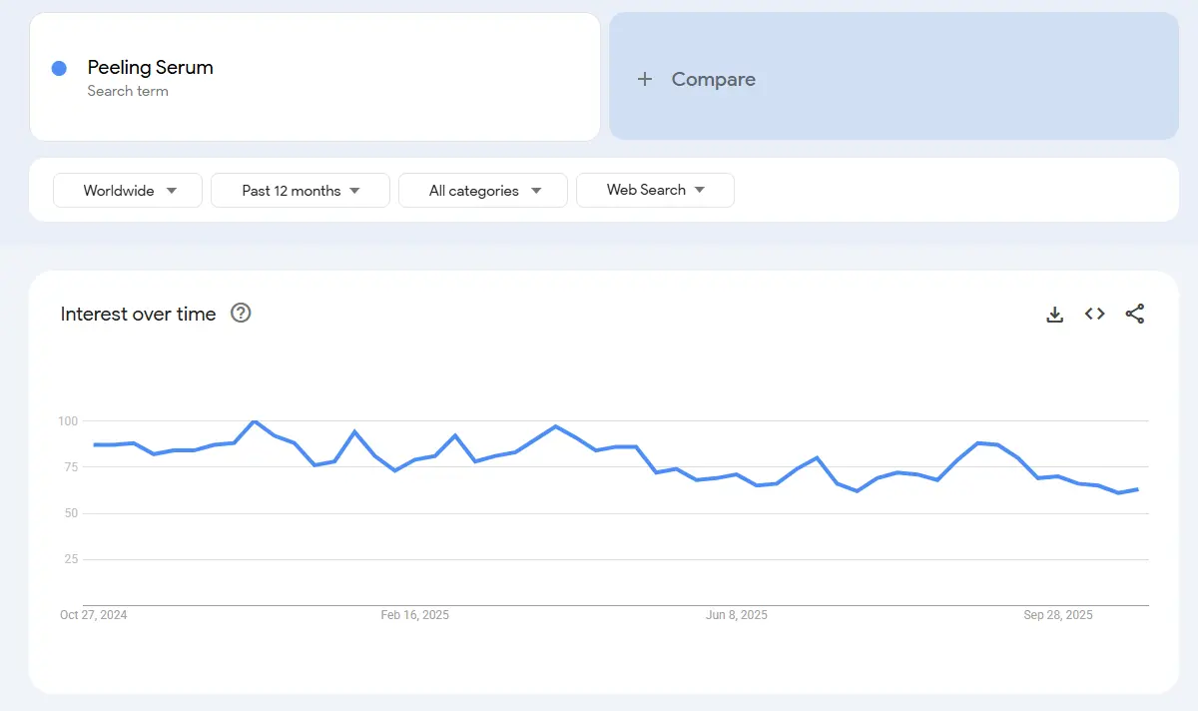
Task: Click the blue dot beside Peeling Serum
Action: pos(59,68)
